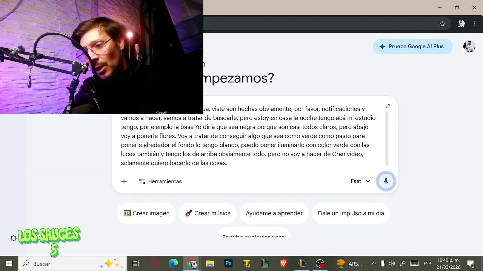Click the Crear imagen suggestion chip
The width and height of the screenshot is (483, 271).
pos(146,213)
